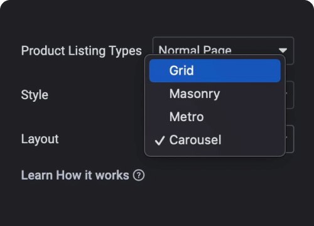Click the Layout field label
Screen dimensions: 314x226
(40, 139)
